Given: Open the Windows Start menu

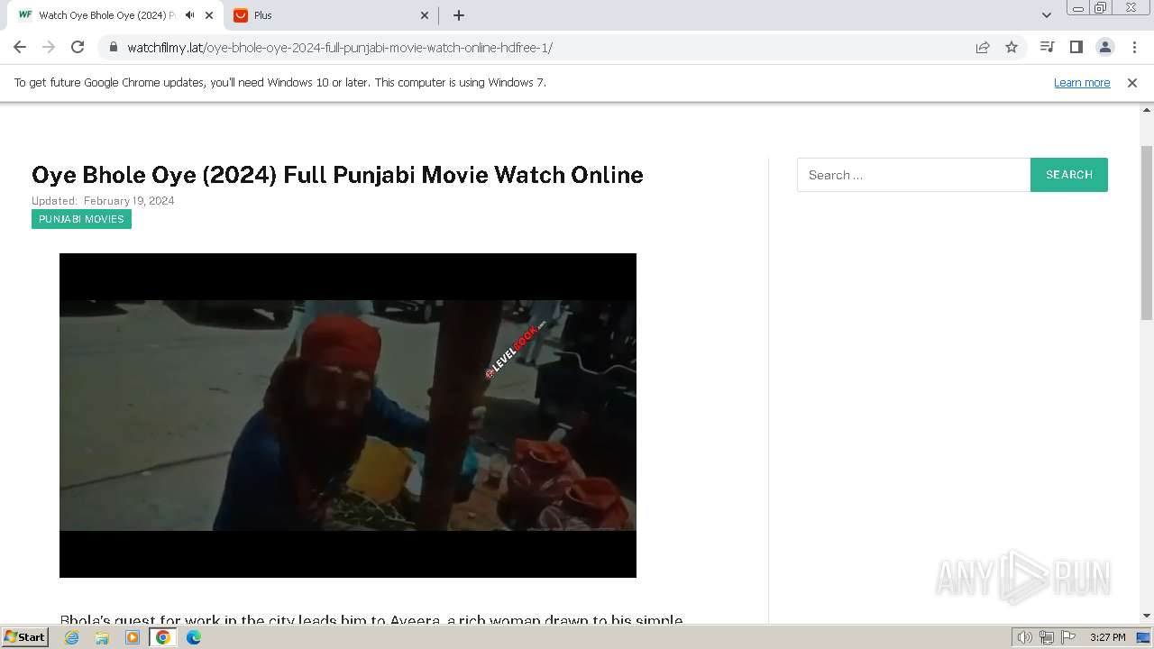Looking at the screenshot, I should 25,637.
